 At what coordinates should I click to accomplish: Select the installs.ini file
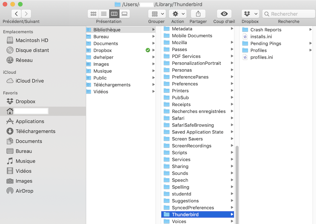tap(277, 37)
